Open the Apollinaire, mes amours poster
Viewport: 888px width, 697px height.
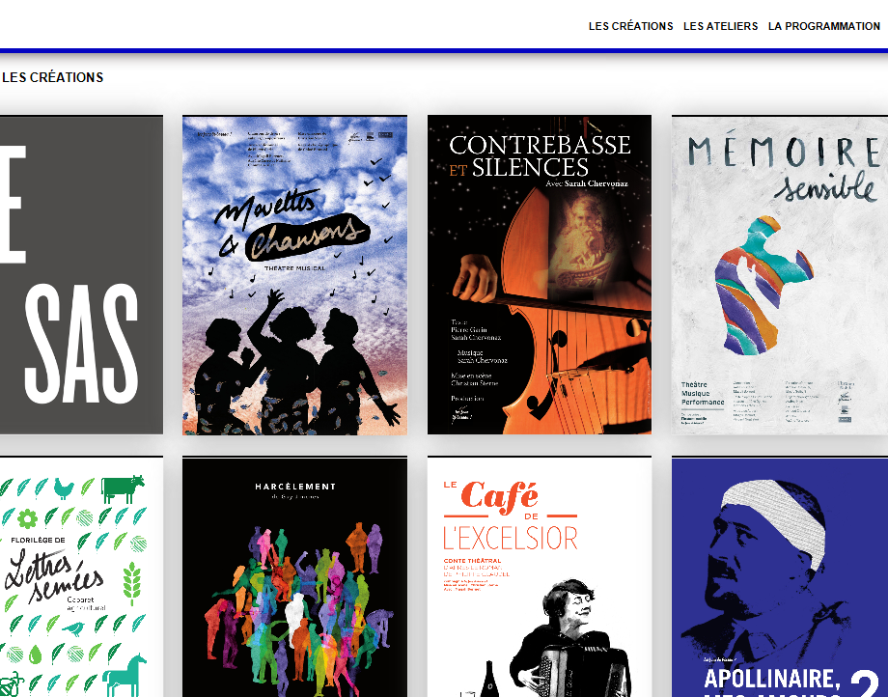point(780,577)
